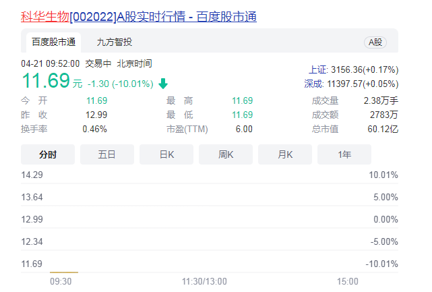
Task: Click the 12.34 chart axis label
Action: [x=32, y=242]
